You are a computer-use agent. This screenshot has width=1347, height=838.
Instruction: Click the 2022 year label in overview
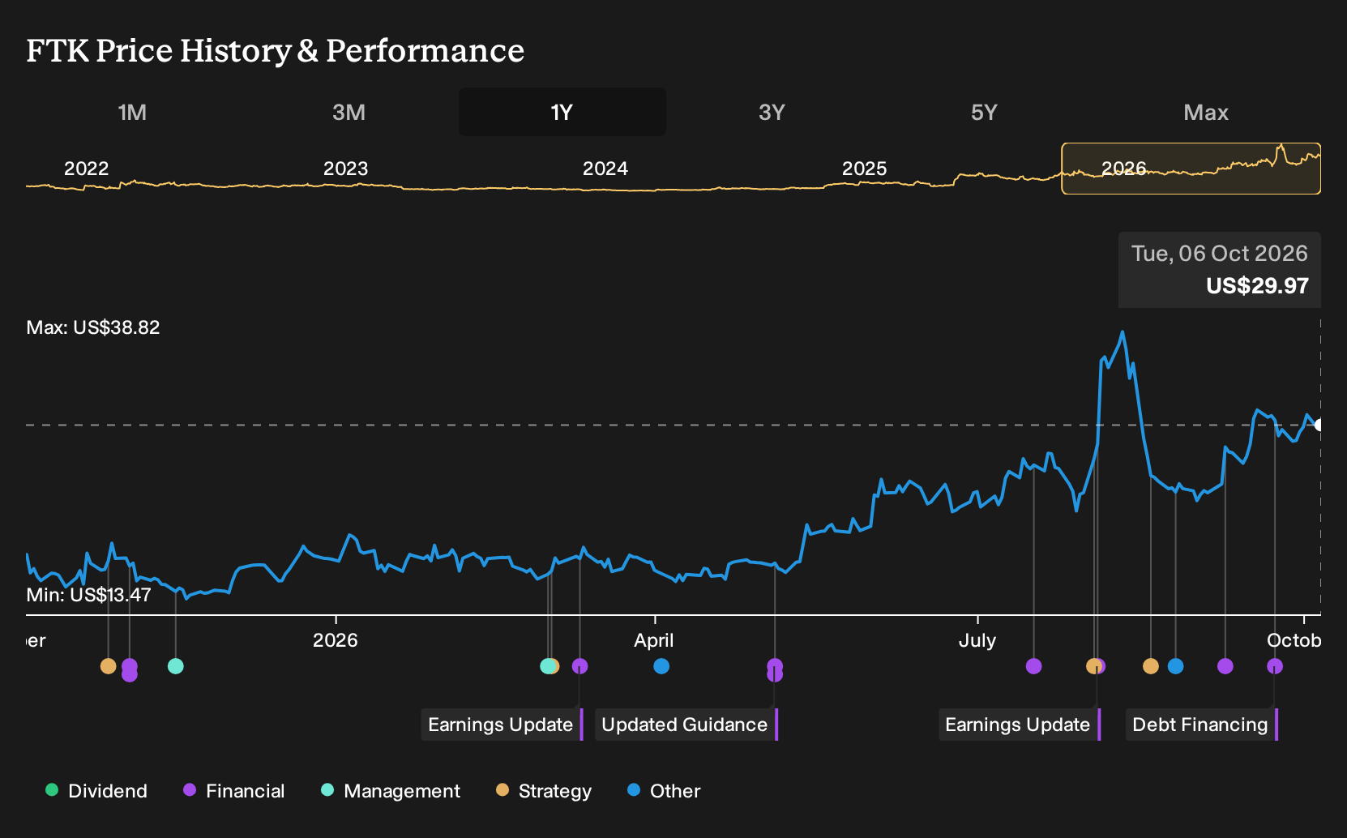click(x=87, y=169)
